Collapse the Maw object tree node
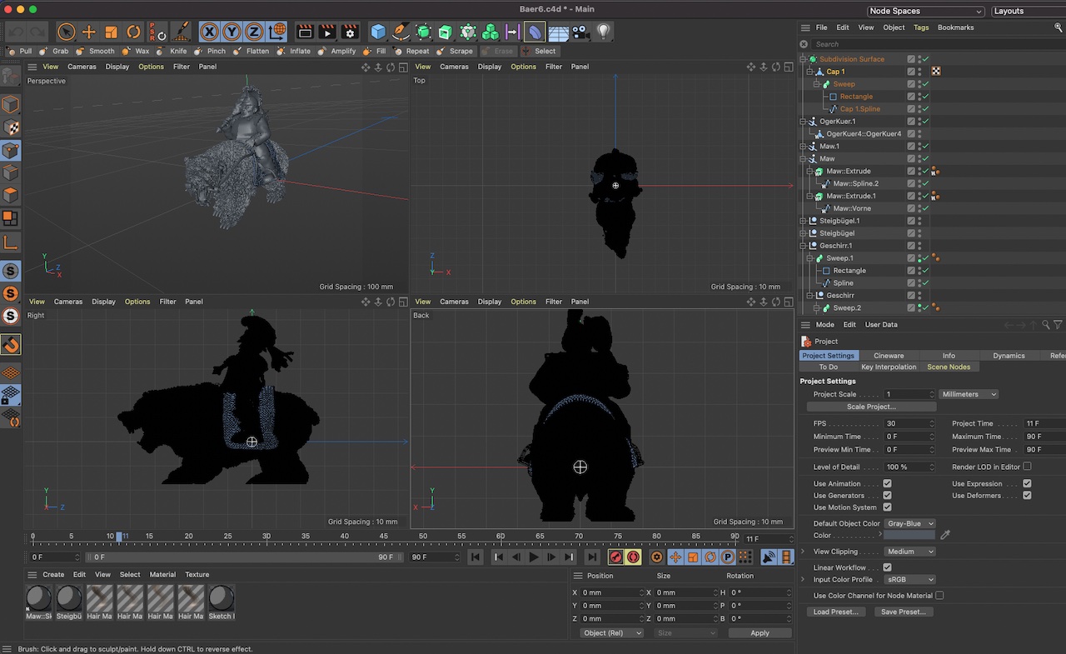Viewport: 1066px width, 654px height. pos(804,158)
